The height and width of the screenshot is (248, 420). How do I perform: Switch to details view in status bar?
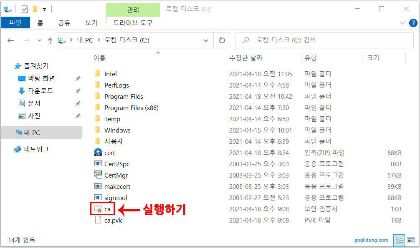click(399, 240)
